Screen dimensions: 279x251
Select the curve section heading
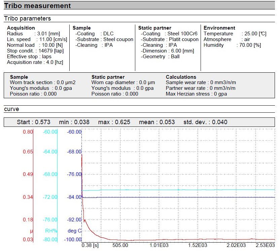coord(11,109)
